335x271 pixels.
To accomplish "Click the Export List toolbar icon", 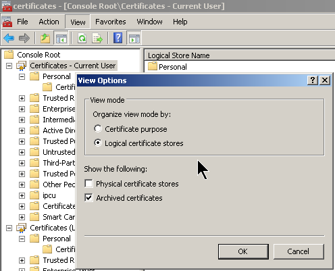I will (97, 38).
